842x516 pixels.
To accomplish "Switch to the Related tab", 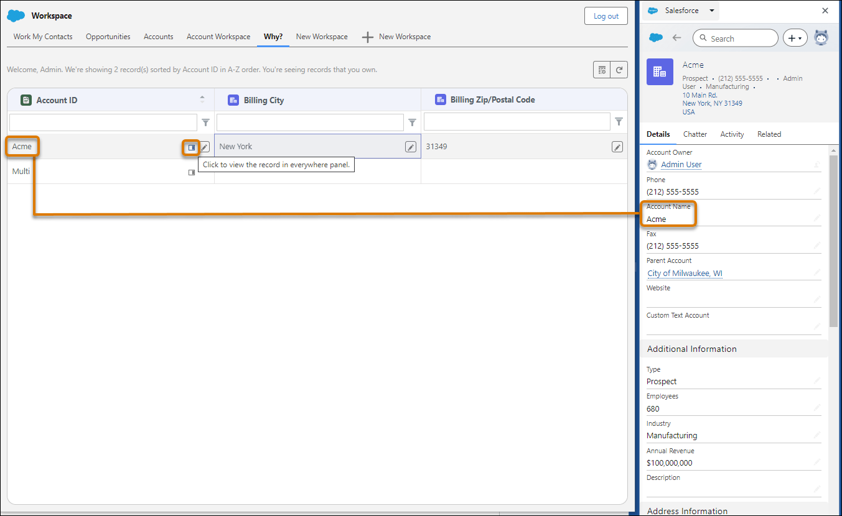I will (x=769, y=134).
